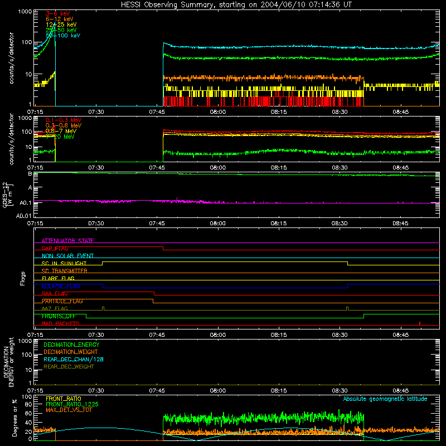Select the '12-25 keV' legend label
This screenshot has width=446, height=446.
61,25
